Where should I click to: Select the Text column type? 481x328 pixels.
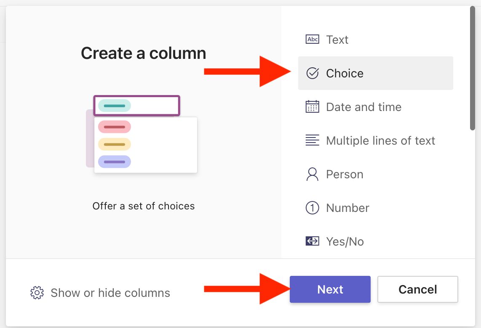pyautogui.click(x=337, y=40)
